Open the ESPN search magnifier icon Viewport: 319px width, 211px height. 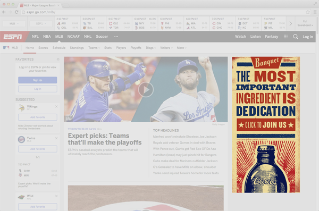296,37
